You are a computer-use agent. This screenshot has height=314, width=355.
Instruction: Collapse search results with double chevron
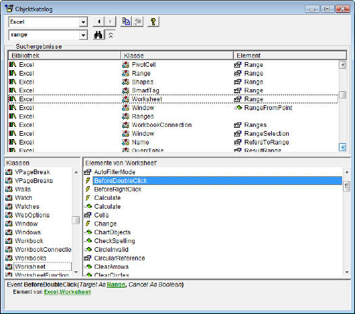[x=111, y=35]
